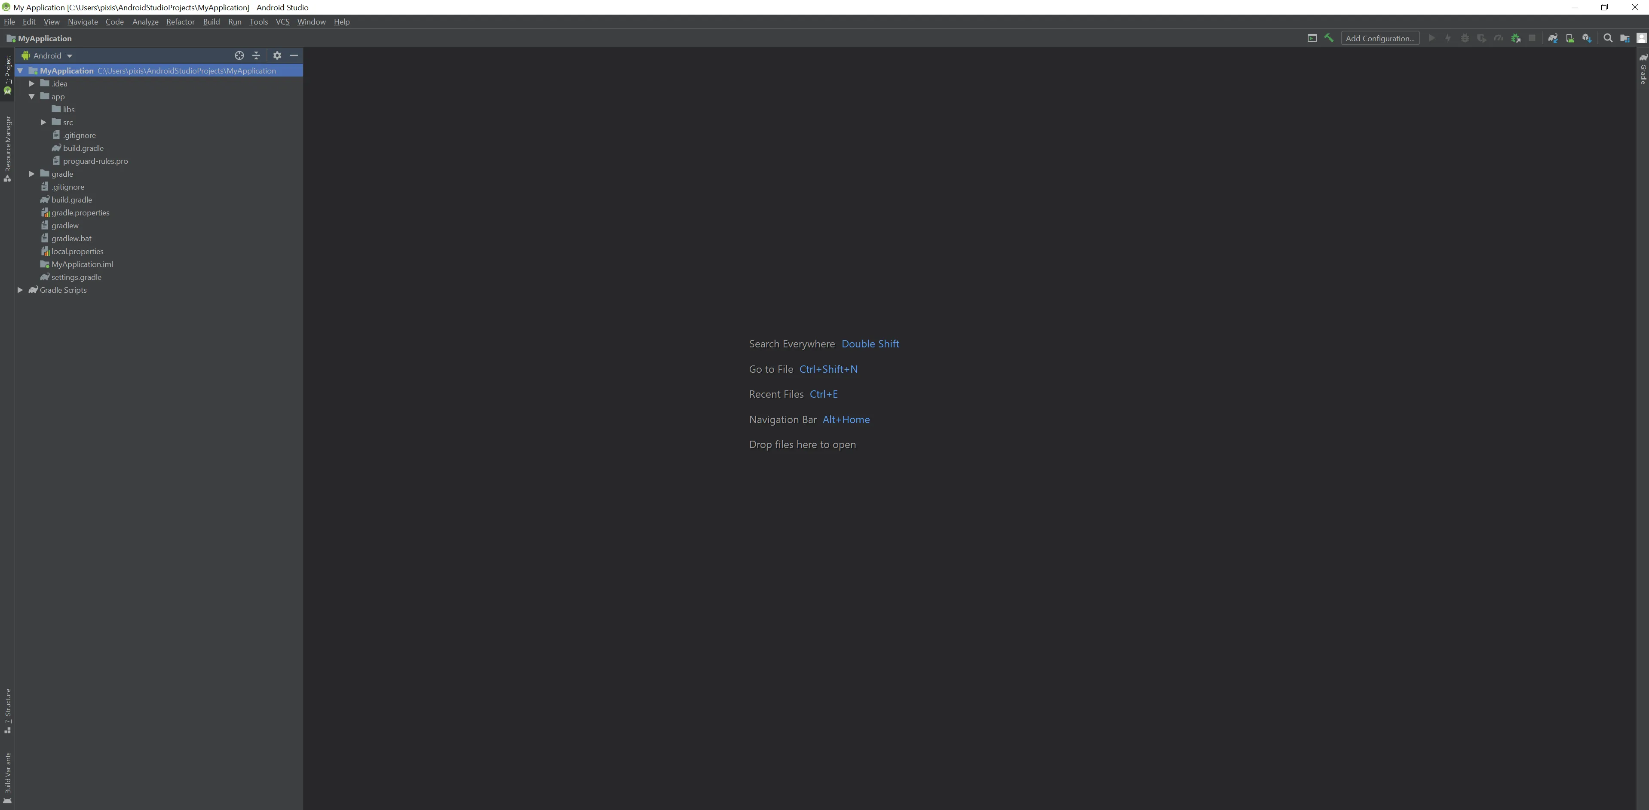Click Attach Debugger to Android Process icon
Screen dimensions: 1649x810
click(1515, 38)
